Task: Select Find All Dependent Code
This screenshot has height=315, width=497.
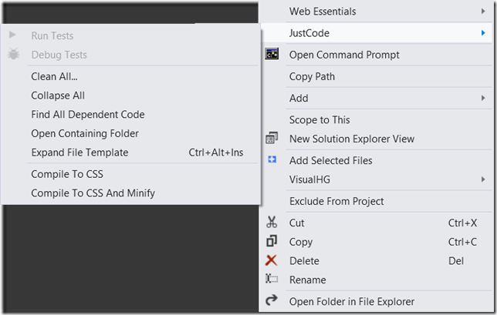Action: click(x=87, y=115)
